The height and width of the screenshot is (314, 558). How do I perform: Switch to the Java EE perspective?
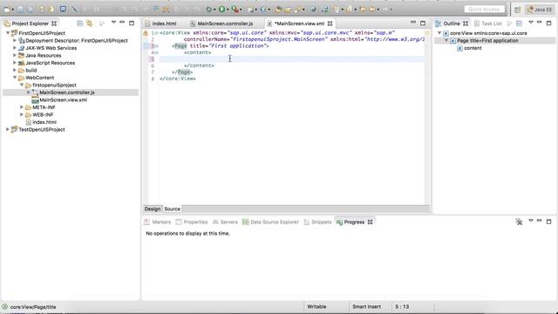[540, 10]
